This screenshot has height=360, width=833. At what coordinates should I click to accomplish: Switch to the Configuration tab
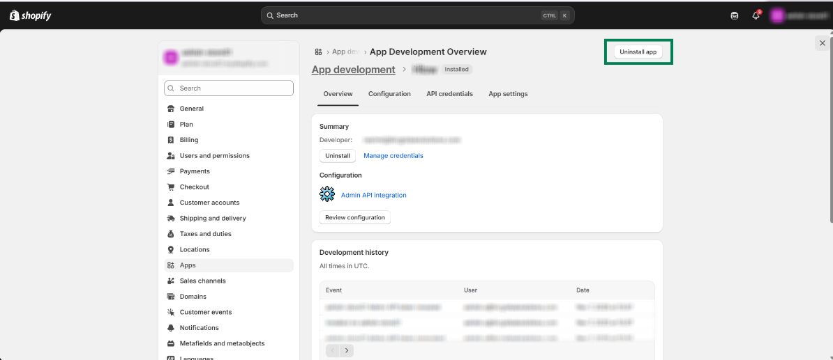tap(389, 94)
